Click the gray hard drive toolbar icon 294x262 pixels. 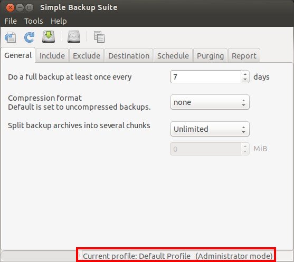pyautogui.click(x=74, y=36)
